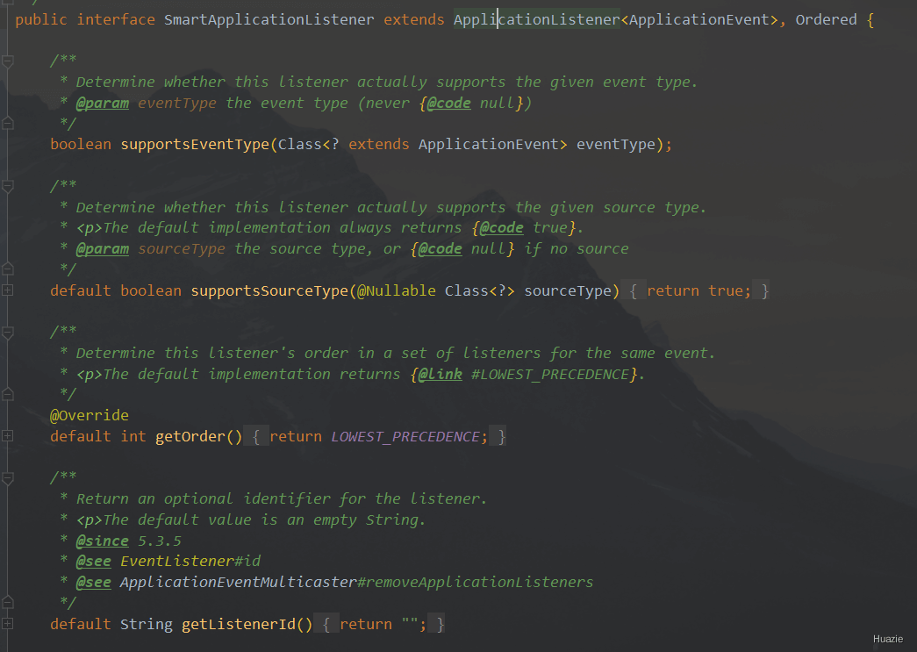Image resolution: width=917 pixels, height=652 pixels.
Task: Collapse Javadoc at its closing line above getListenerId
Action: tap(8, 602)
